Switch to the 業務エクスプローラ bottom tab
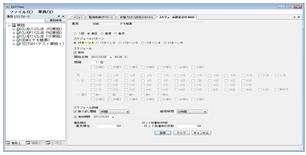The image size is (306, 155). pyautogui.click(x=16, y=143)
